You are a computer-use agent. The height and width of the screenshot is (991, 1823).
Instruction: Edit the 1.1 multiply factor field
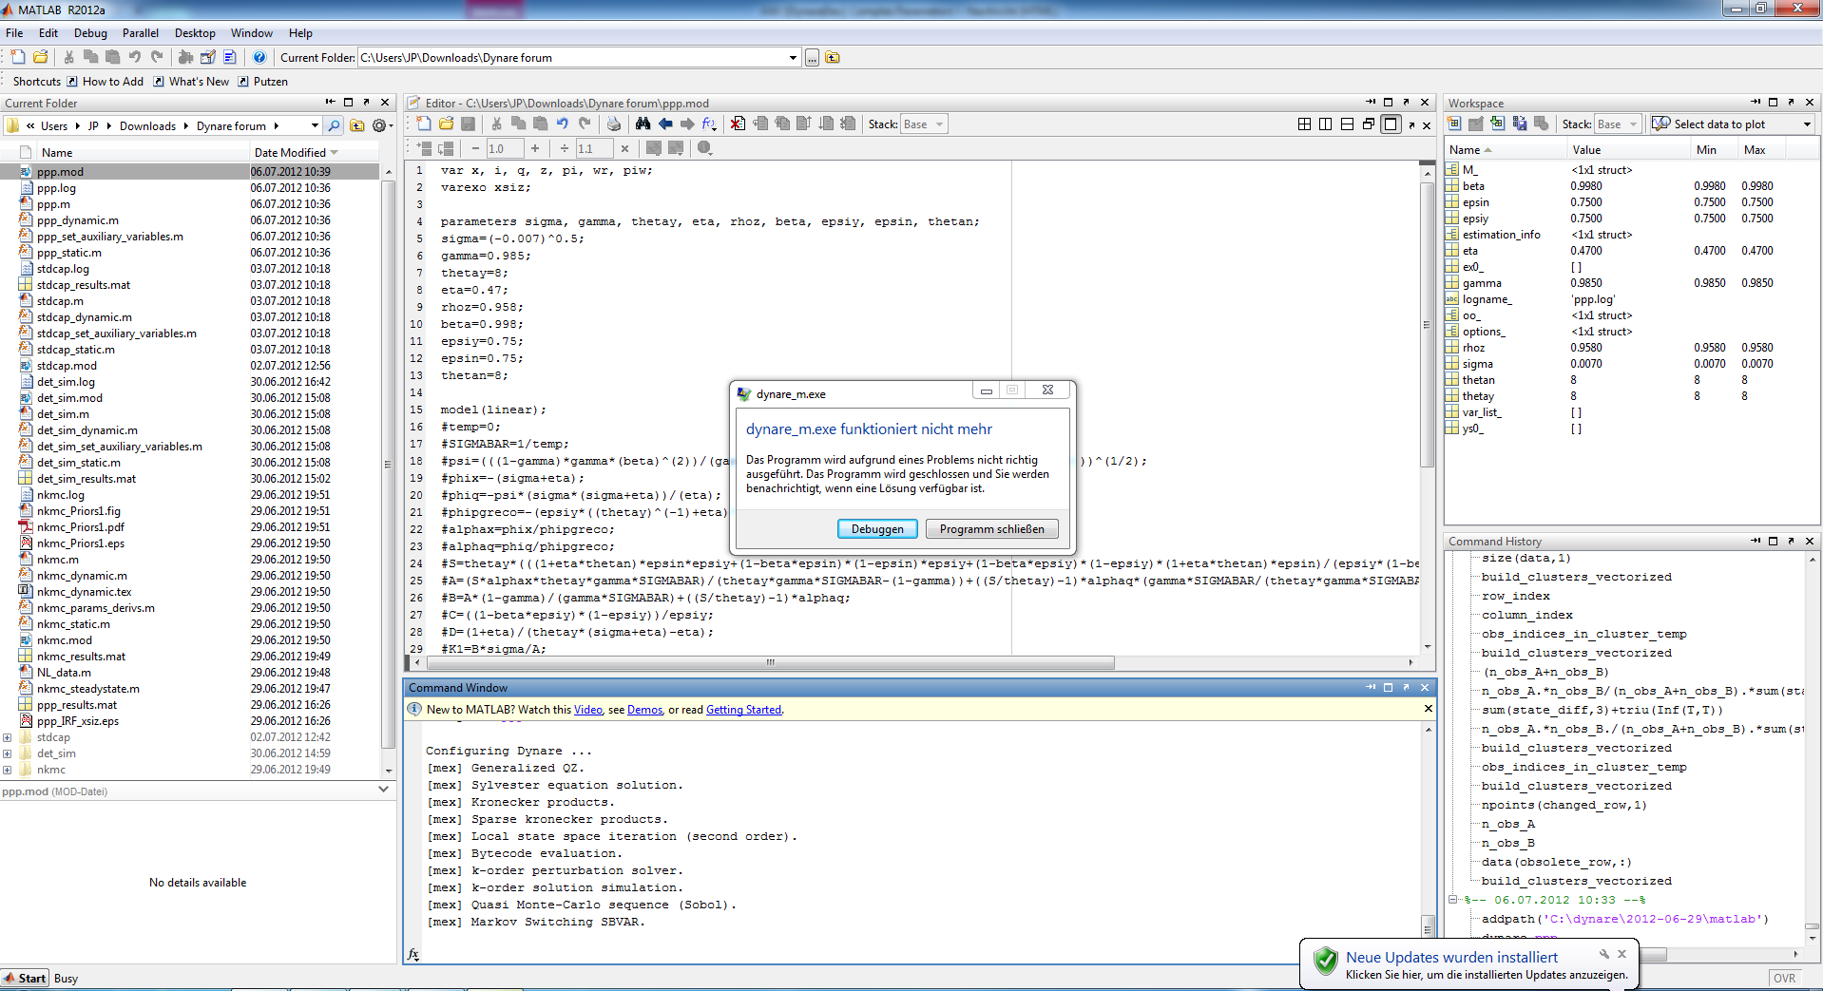pyautogui.click(x=594, y=148)
